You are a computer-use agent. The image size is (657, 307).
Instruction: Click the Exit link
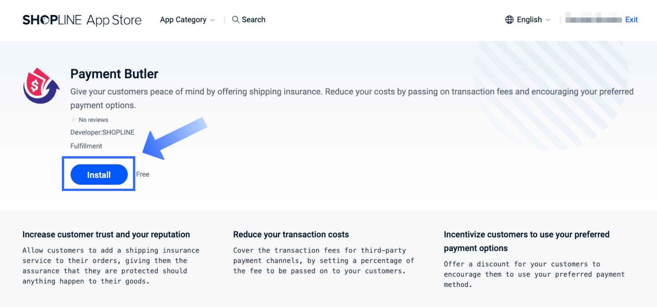[x=631, y=20]
